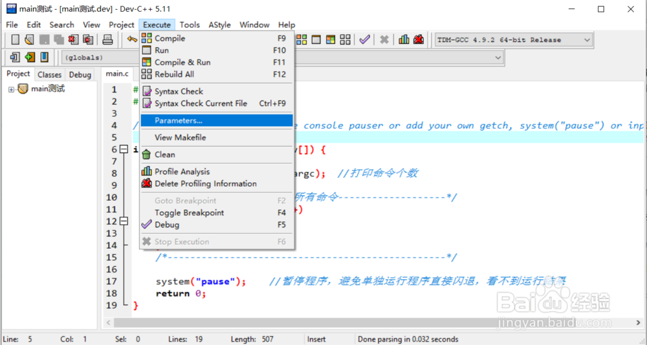Open the (globals) scope dropdown
Image resolution: width=647 pixels, height=345 pixels.
coord(100,57)
